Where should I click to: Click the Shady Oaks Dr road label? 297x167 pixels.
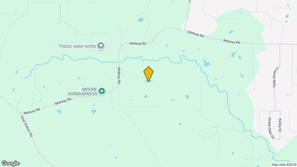click(x=271, y=128)
